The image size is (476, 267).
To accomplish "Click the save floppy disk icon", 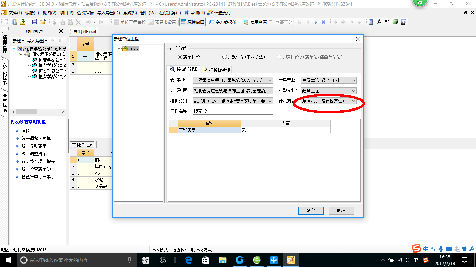I will point(34,22).
